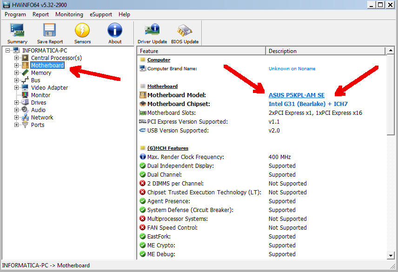This screenshot has height=272, width=398.
Task: Click the USB Version Supported icon
Action: (143, 130)
